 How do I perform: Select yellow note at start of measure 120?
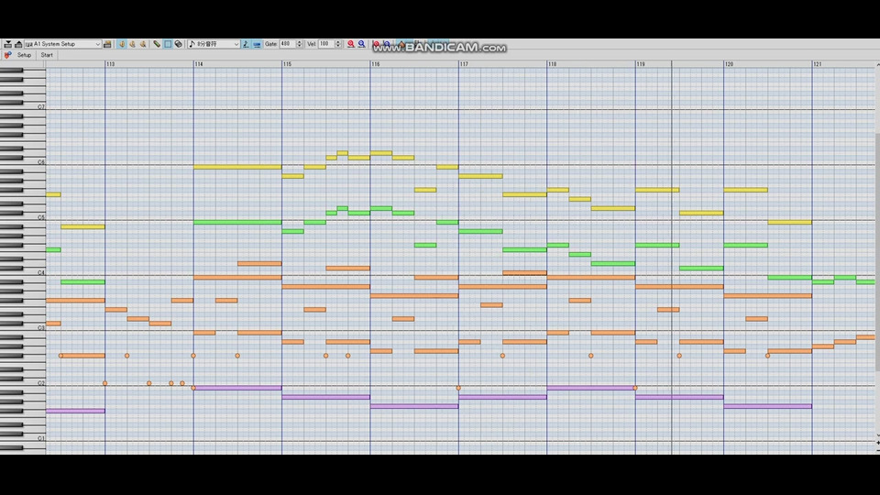(746, 190)
